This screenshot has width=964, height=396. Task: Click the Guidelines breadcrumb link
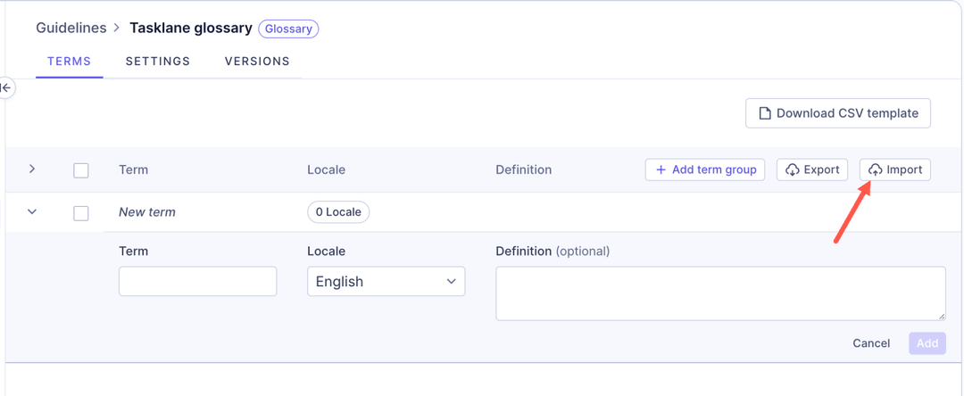tap(71, 29)
